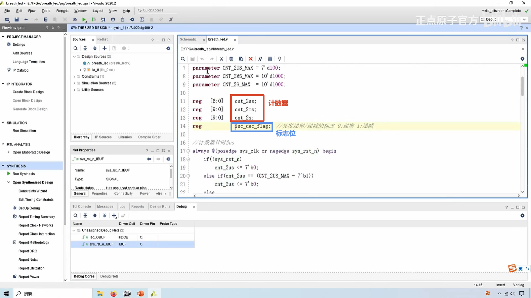The image size is (531, 298).
Task: Expand Constraints tree node
Action: coord(74,76)
